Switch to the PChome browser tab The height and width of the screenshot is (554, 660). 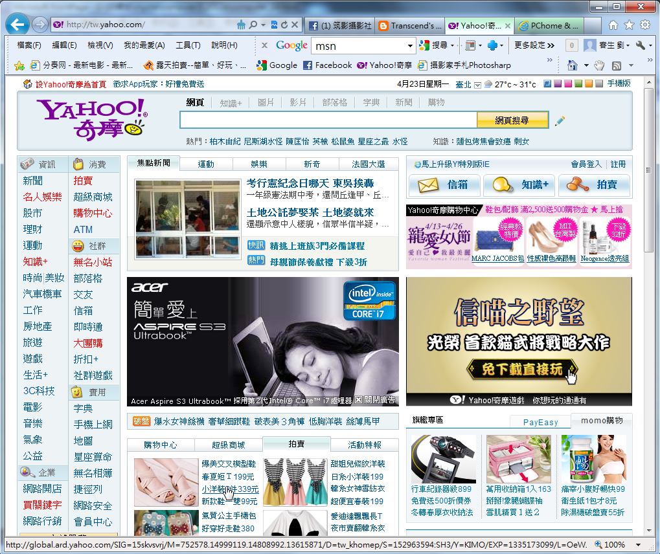(x=549, y=26)
